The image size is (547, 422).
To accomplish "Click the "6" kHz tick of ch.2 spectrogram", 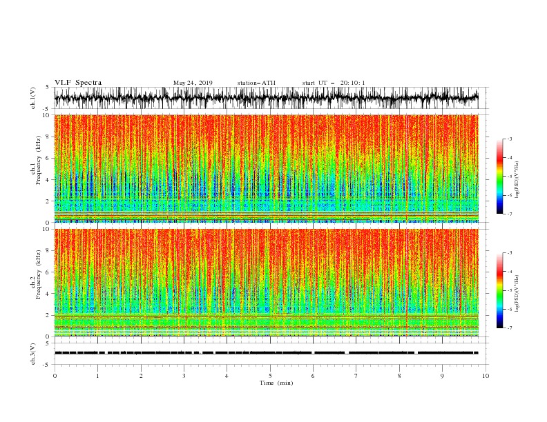I will coord(48,272).
